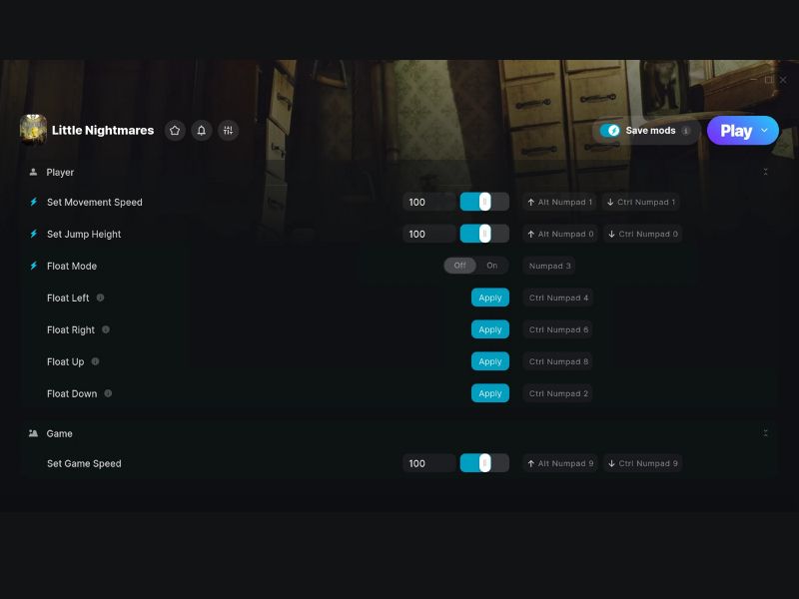This screenshot has height=599, width=799.
Task: Adjust the Set Game Speed slider
Action: pos(484,463)
